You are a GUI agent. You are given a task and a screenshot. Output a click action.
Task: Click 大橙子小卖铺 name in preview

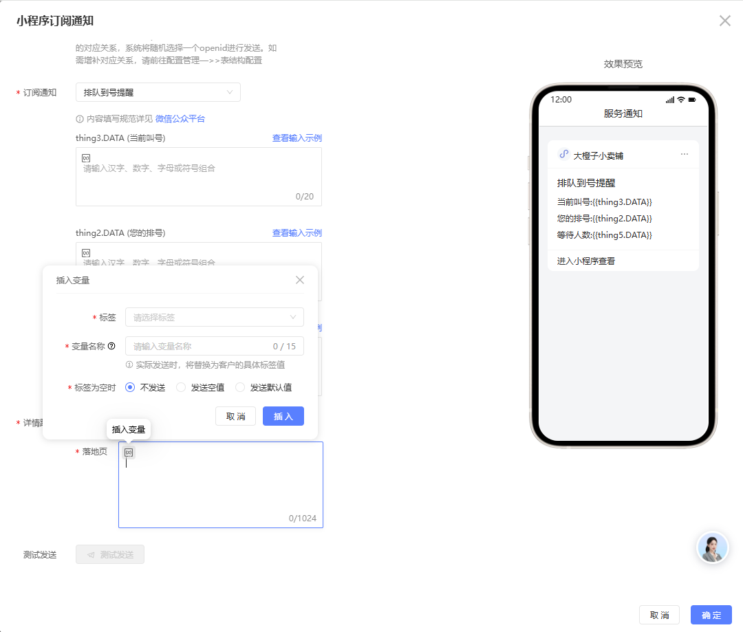[x=598, y=156]
